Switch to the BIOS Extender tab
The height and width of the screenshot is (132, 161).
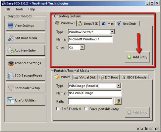135,77
